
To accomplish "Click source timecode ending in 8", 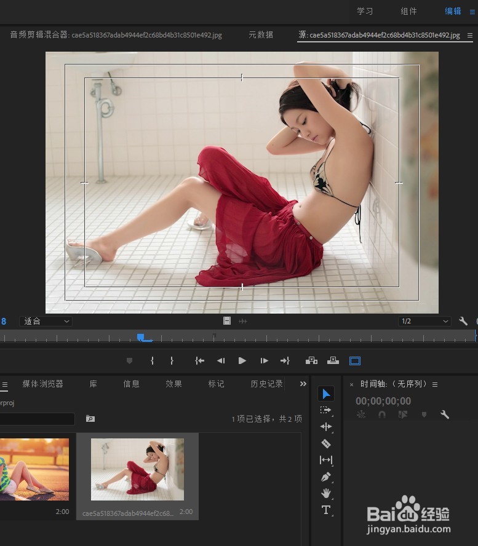I will click(4, 321).
